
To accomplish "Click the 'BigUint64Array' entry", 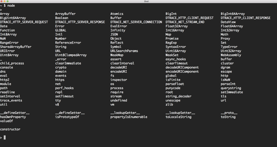I will (13, 18).
